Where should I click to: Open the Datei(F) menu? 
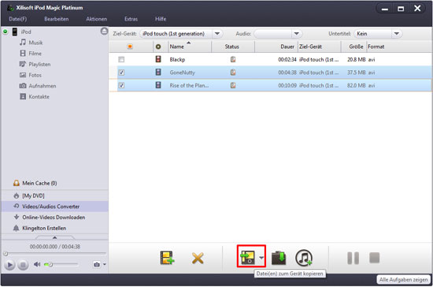18,19
